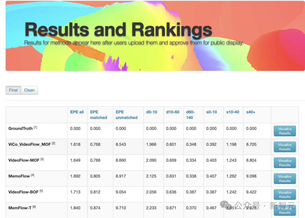This screenshot has width=305, height=218.
Task: Switch to the Clean tab
Action: pyautogui.click(x=29, y=90)
